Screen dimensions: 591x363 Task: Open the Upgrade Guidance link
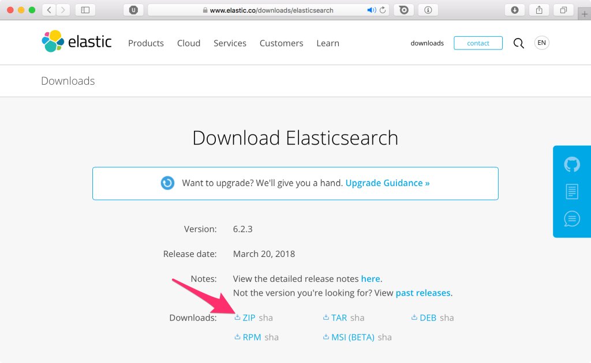point(387,183)
